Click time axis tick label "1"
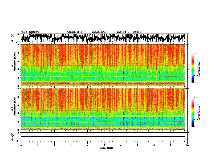The image size is (211, 163). coord(38,145)
